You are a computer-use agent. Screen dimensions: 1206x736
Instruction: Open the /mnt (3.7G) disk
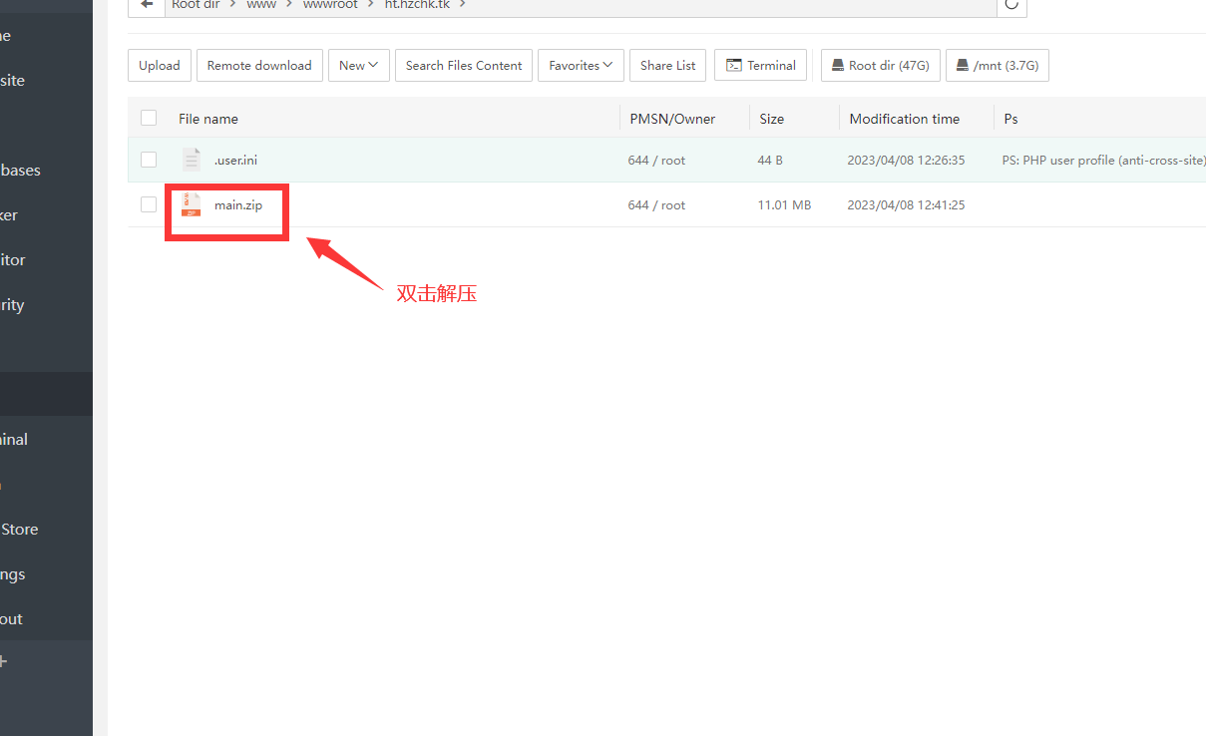tap(997, 66)
